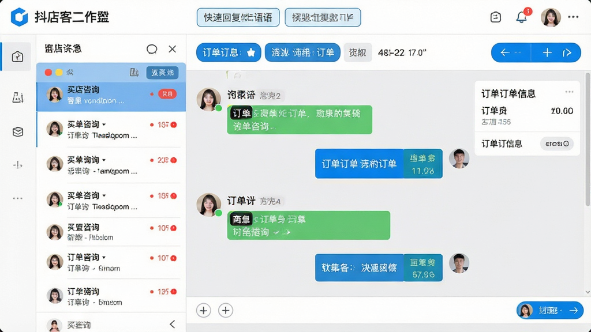The width and height of the screenshot is (591, 332).
Task: Click the scroll-down arrow of chat scrollbar
Action: (587, 292)
